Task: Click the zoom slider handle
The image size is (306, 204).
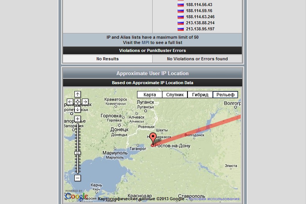Action: point(77,153)
